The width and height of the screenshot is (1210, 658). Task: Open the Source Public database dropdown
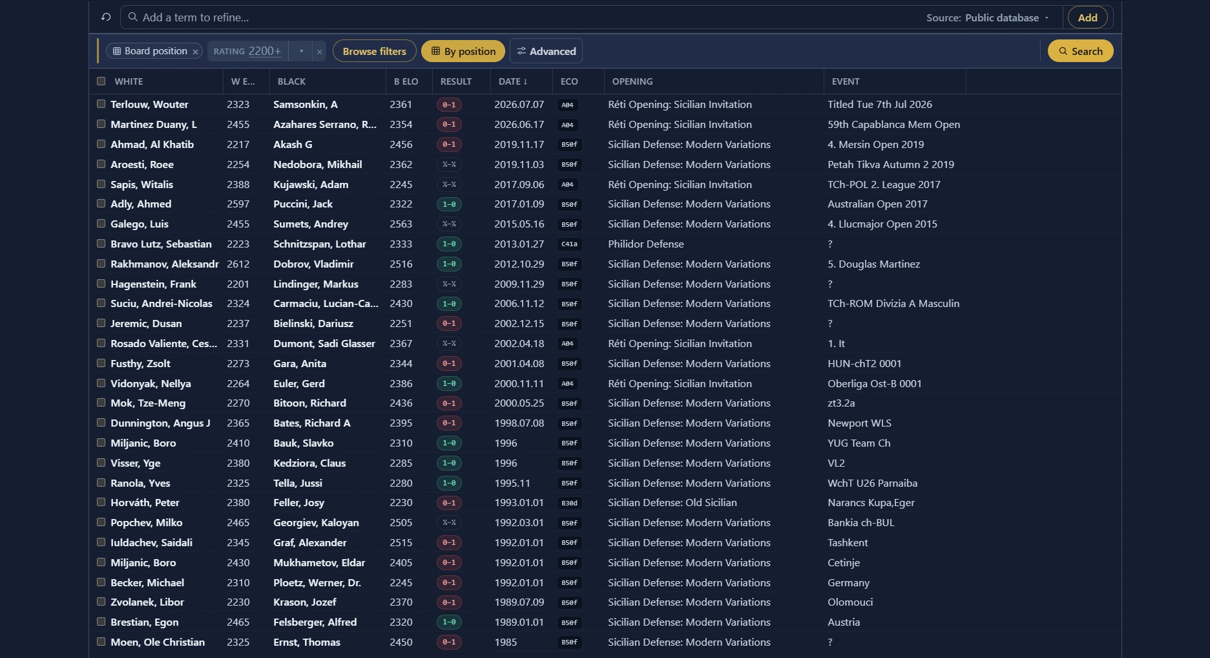click(x=988, y=18)
